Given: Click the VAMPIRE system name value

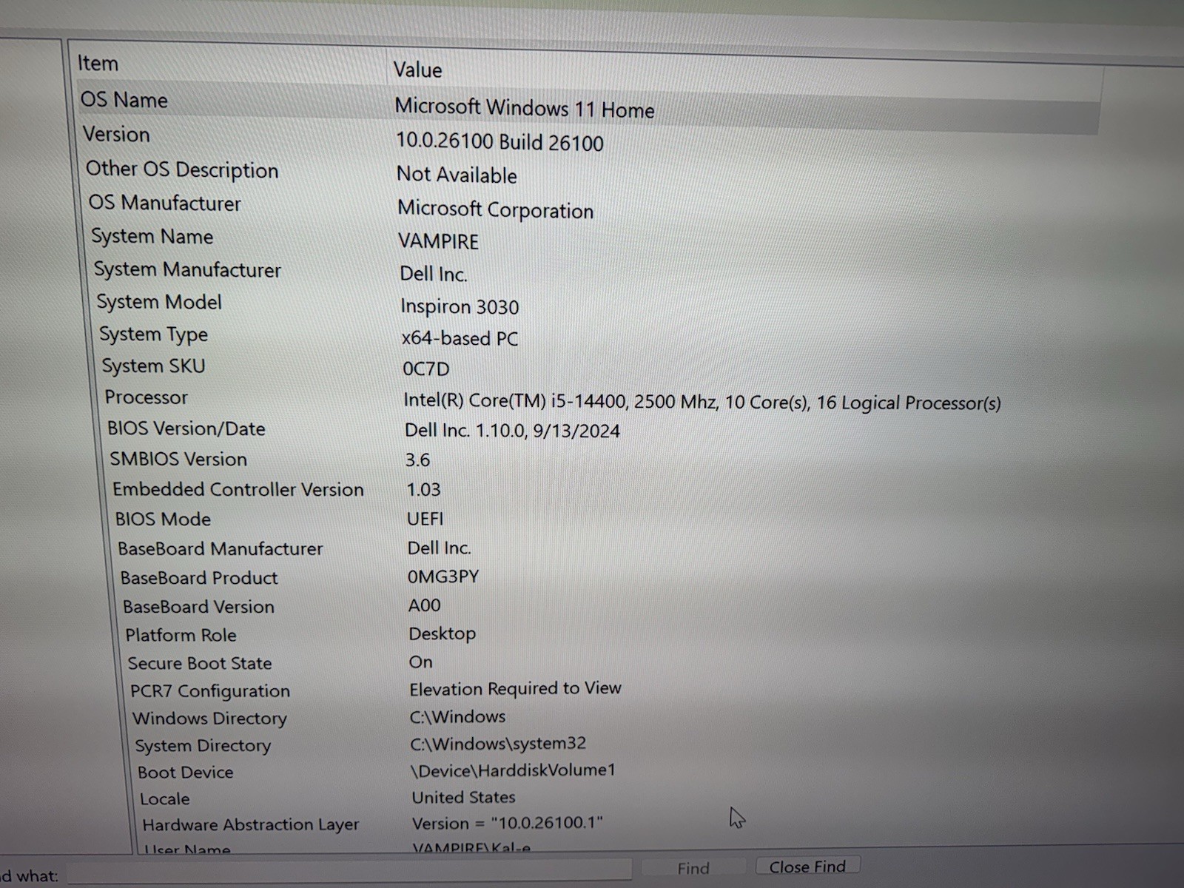Looking at the screenshot, I should 438,241.
